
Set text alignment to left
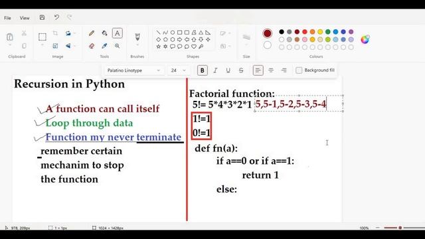click(258, 70)
